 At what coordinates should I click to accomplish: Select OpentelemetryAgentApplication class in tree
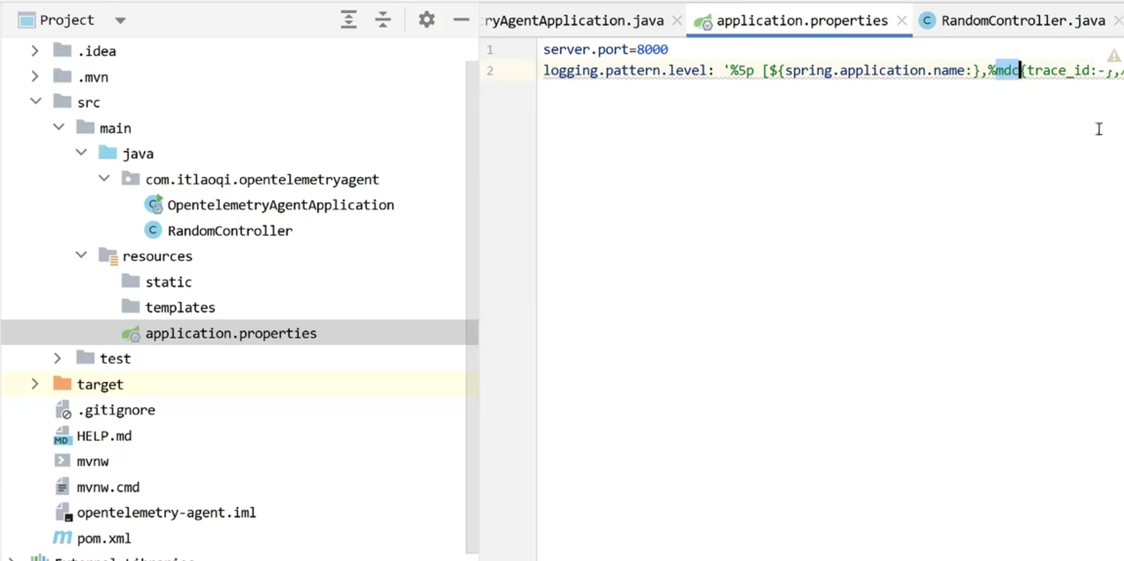coord(280,205)
